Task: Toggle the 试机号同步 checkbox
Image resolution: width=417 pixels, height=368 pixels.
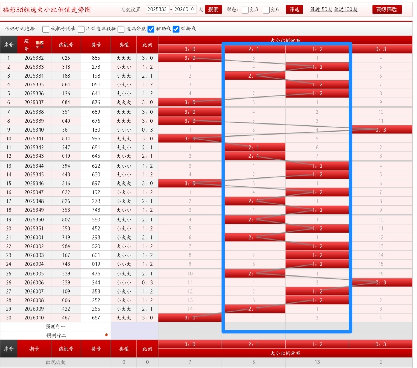Action: (46, 29)
